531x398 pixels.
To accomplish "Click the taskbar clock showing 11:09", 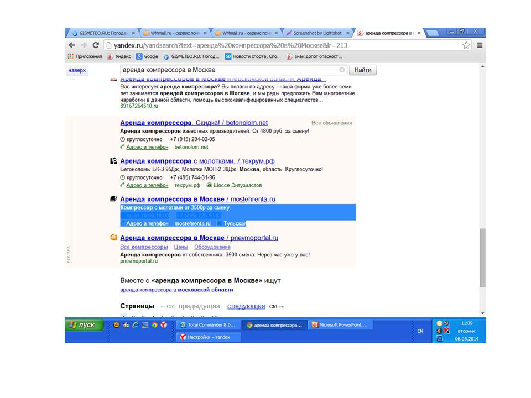I will [467, 323].
